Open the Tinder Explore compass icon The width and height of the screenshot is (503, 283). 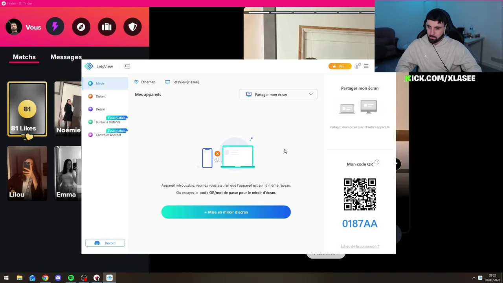pyautogui.click(x=81, y=27)
